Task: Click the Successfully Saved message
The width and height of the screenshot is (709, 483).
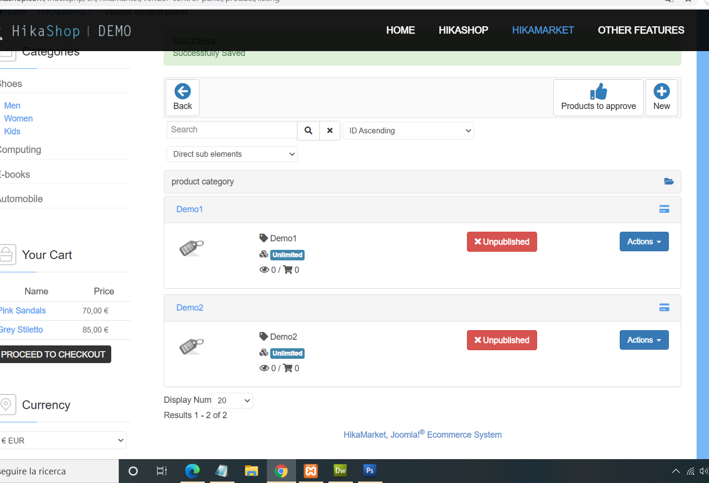Action: point(209,53)
